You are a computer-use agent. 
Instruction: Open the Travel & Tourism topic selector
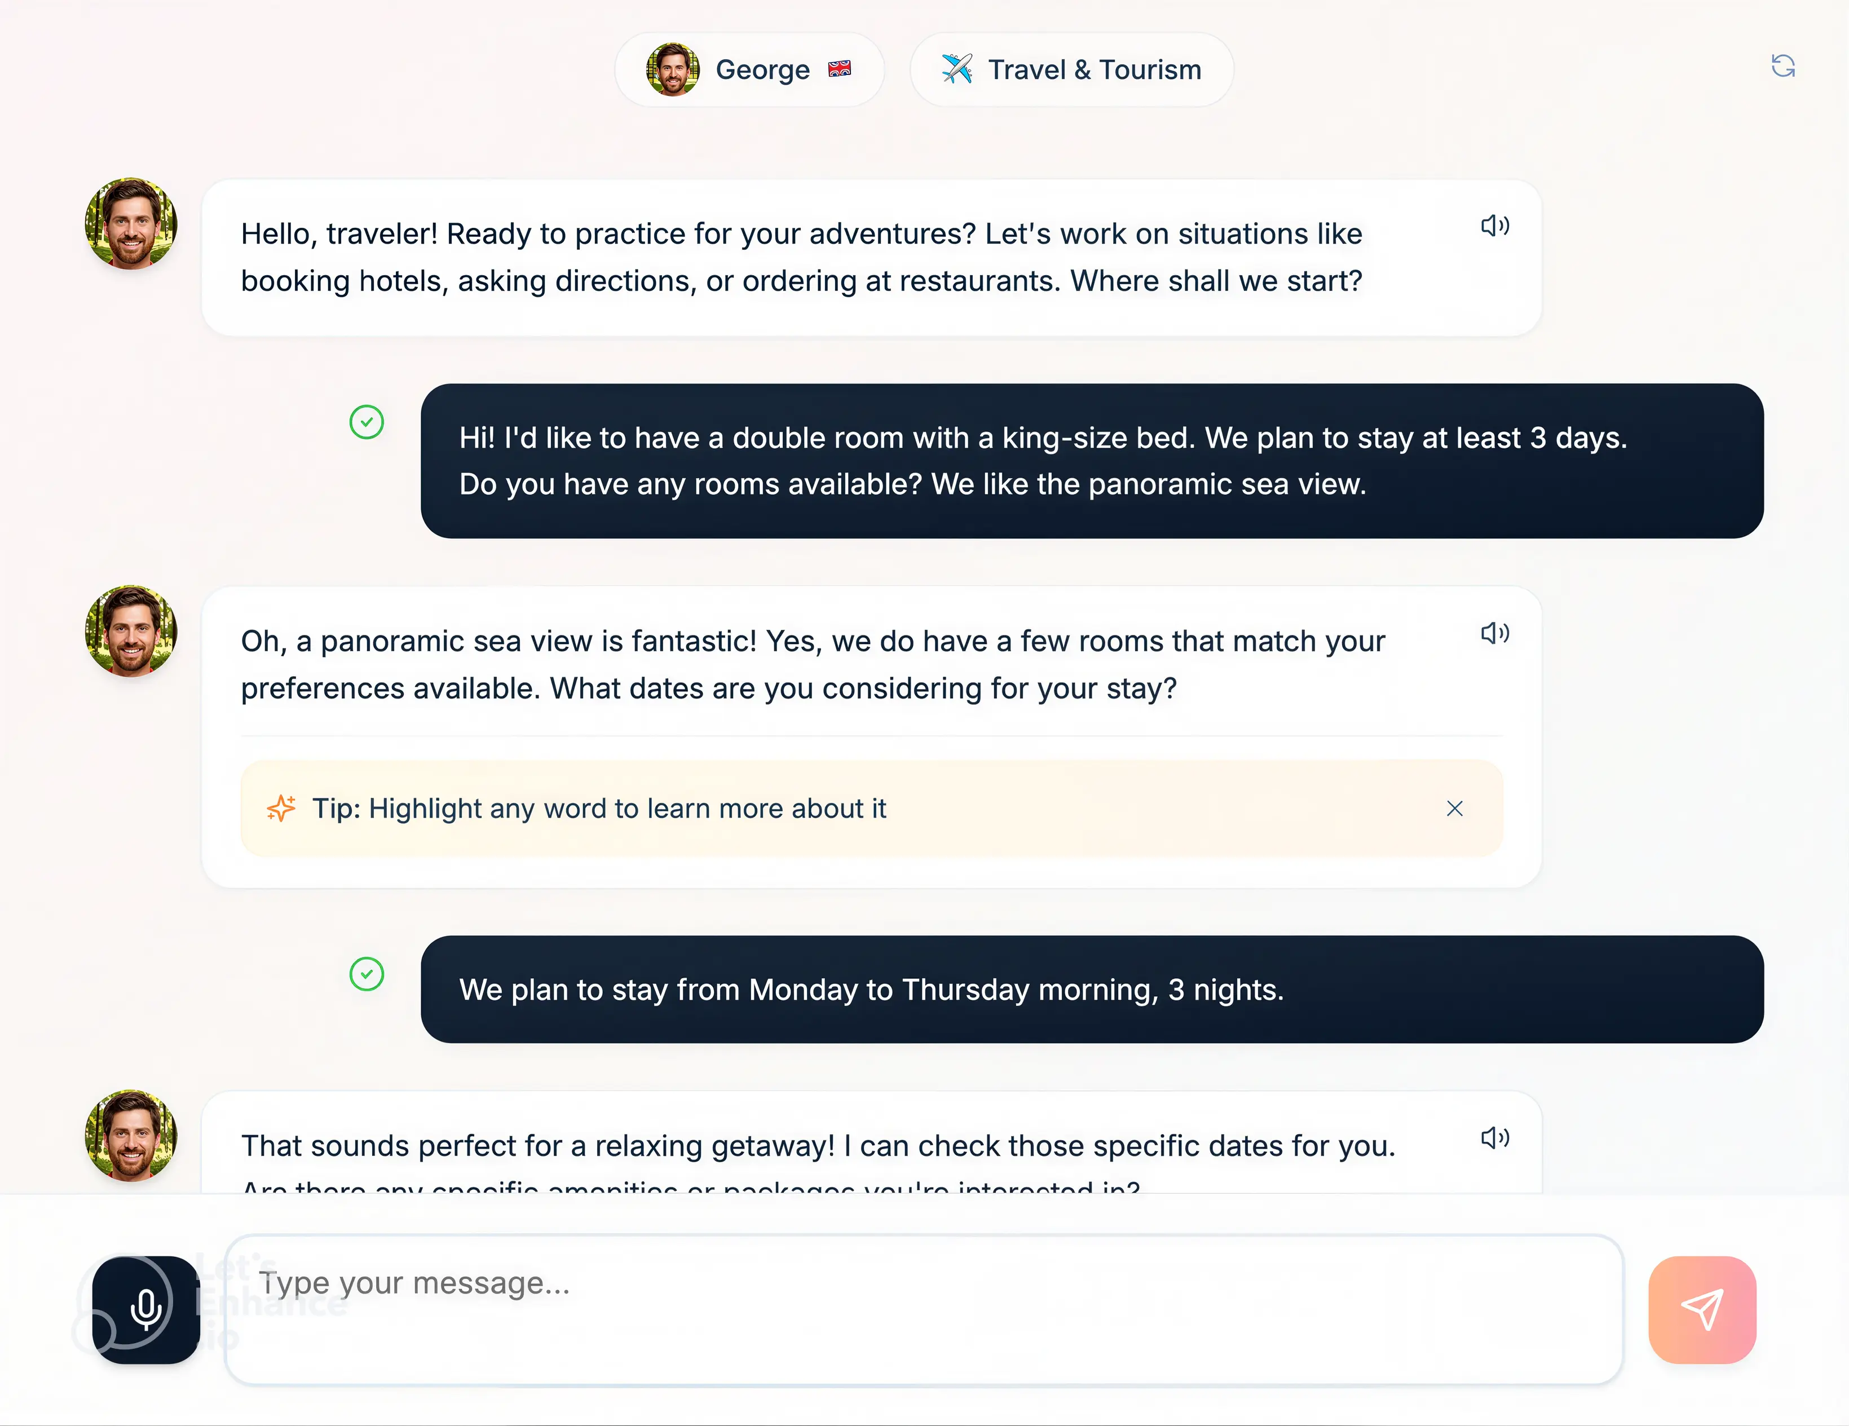tap(1071, 69)
